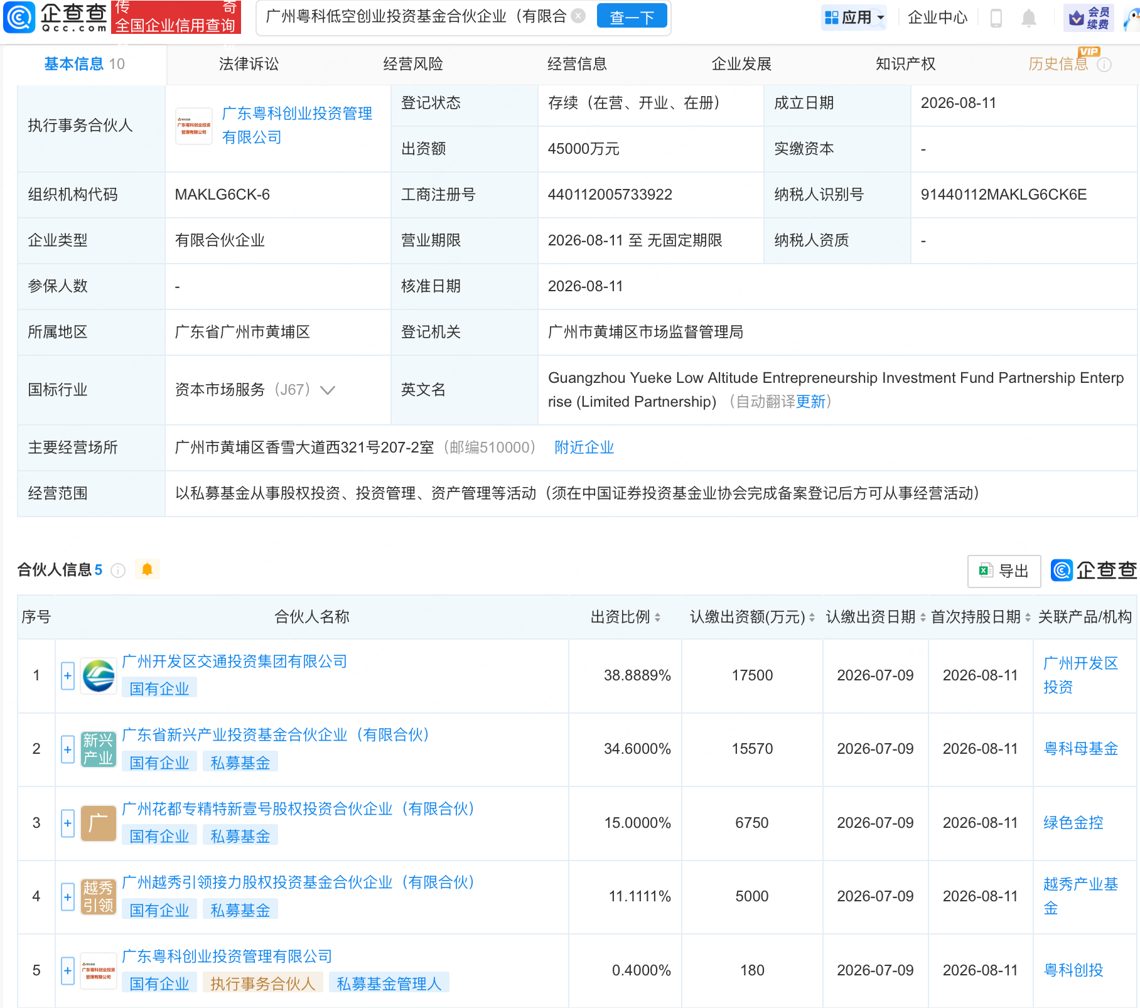Open the related 绿色金控 link
Image resolution: width=1140 pixels, height=1008 pixels.
pyautogui.click(x=1073, y=823)
